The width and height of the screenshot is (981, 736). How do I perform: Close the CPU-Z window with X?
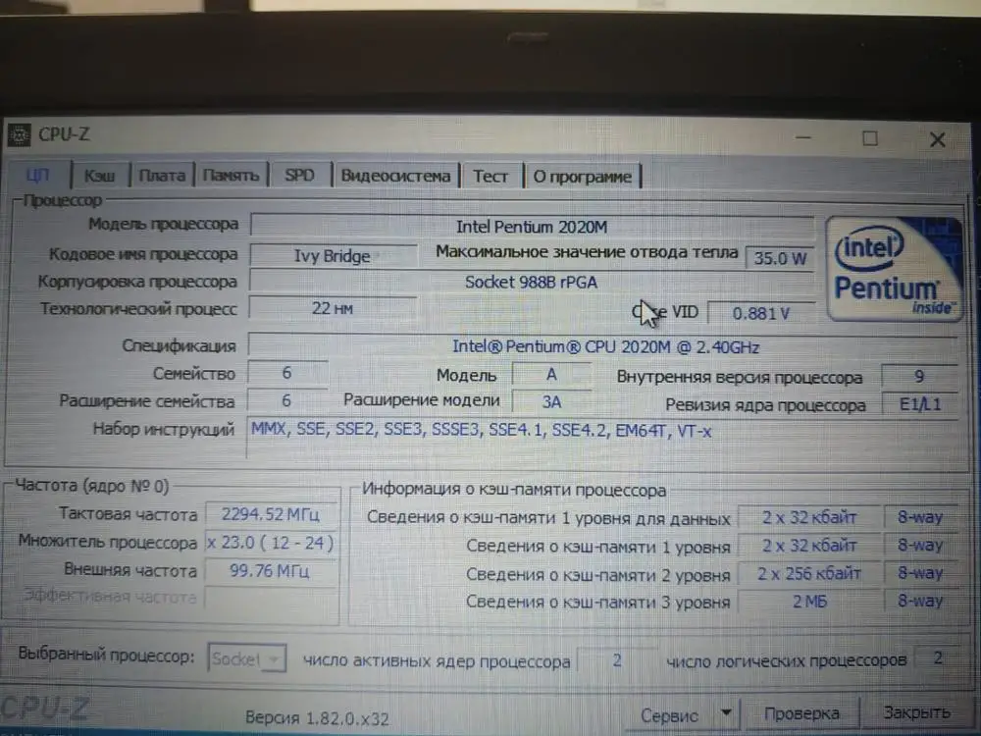(937, 139)
